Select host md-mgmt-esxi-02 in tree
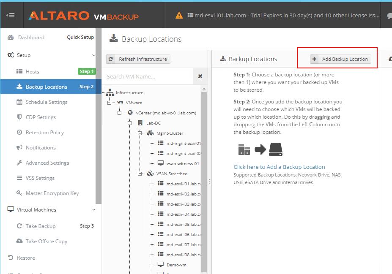This screenshot has height=274, width=392. (x=184, y=154)
